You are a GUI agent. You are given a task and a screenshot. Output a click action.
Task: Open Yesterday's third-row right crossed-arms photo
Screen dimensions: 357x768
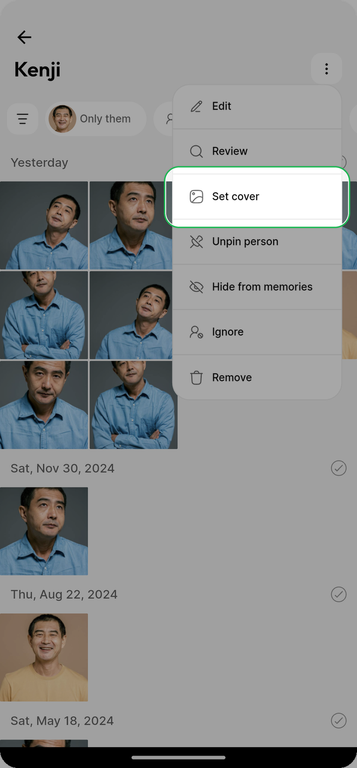tap(133, 405)
